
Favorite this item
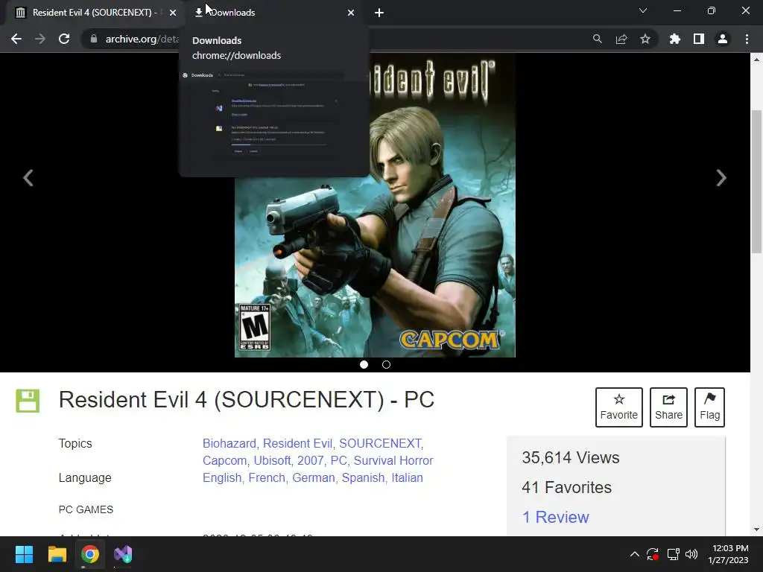(619, 407)
